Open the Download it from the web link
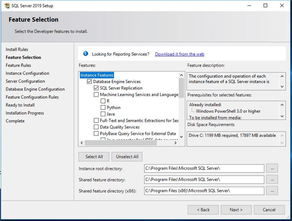Image resolution: width=292 pixels, height=221 pixels. (x=179, y=54)
